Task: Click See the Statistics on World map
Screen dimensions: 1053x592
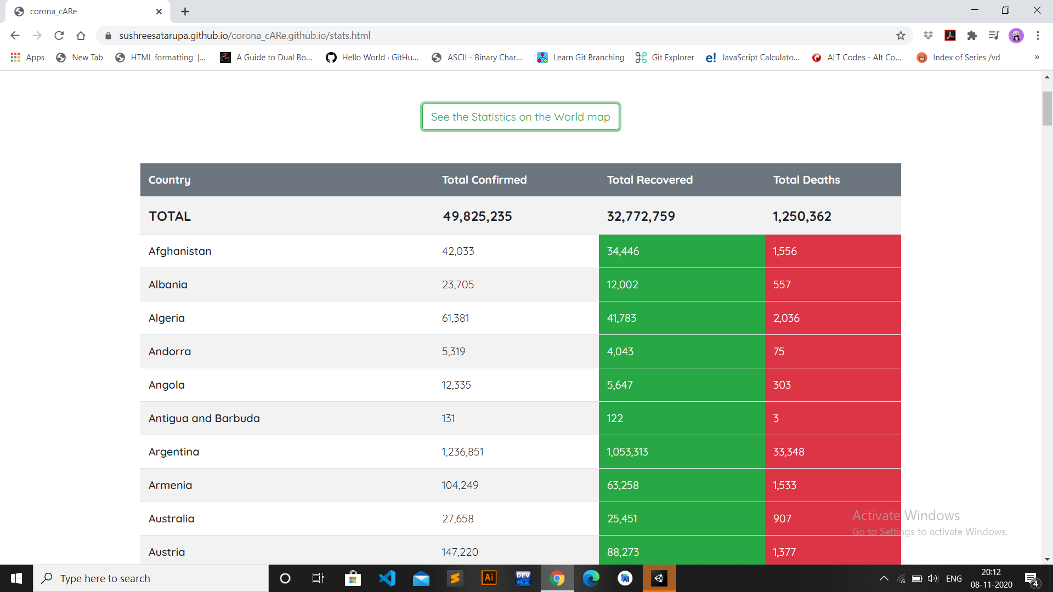Action: (x=520, y=117)
